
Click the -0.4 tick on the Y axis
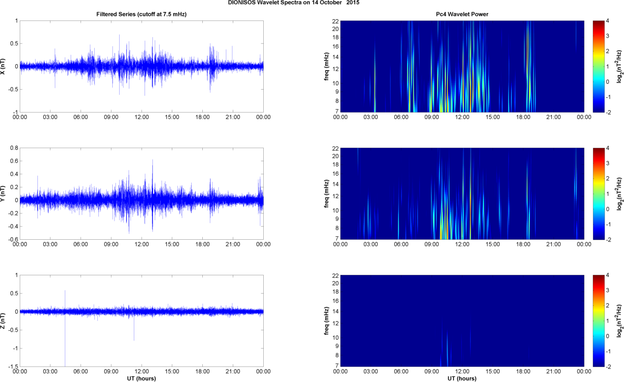tap(13, 226)
